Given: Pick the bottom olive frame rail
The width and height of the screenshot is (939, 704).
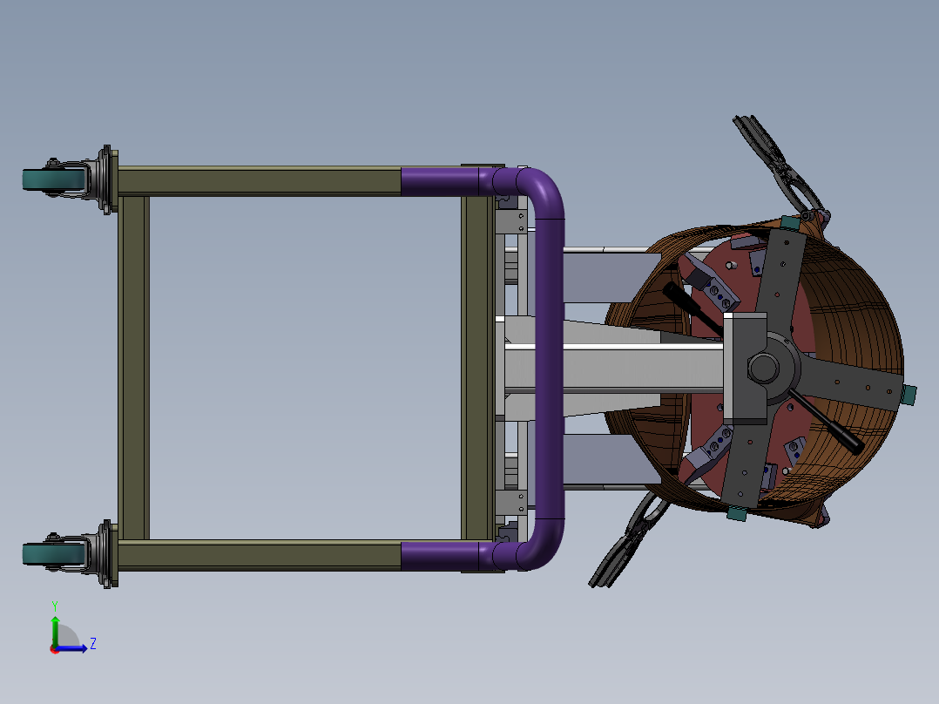Looking at the screenshot, I should pos(260,555).
